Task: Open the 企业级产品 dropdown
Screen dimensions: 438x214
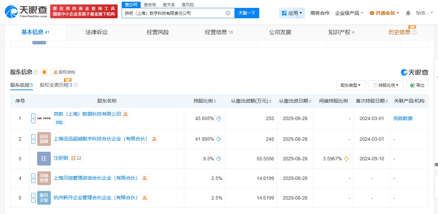Action: click(349, 13)
